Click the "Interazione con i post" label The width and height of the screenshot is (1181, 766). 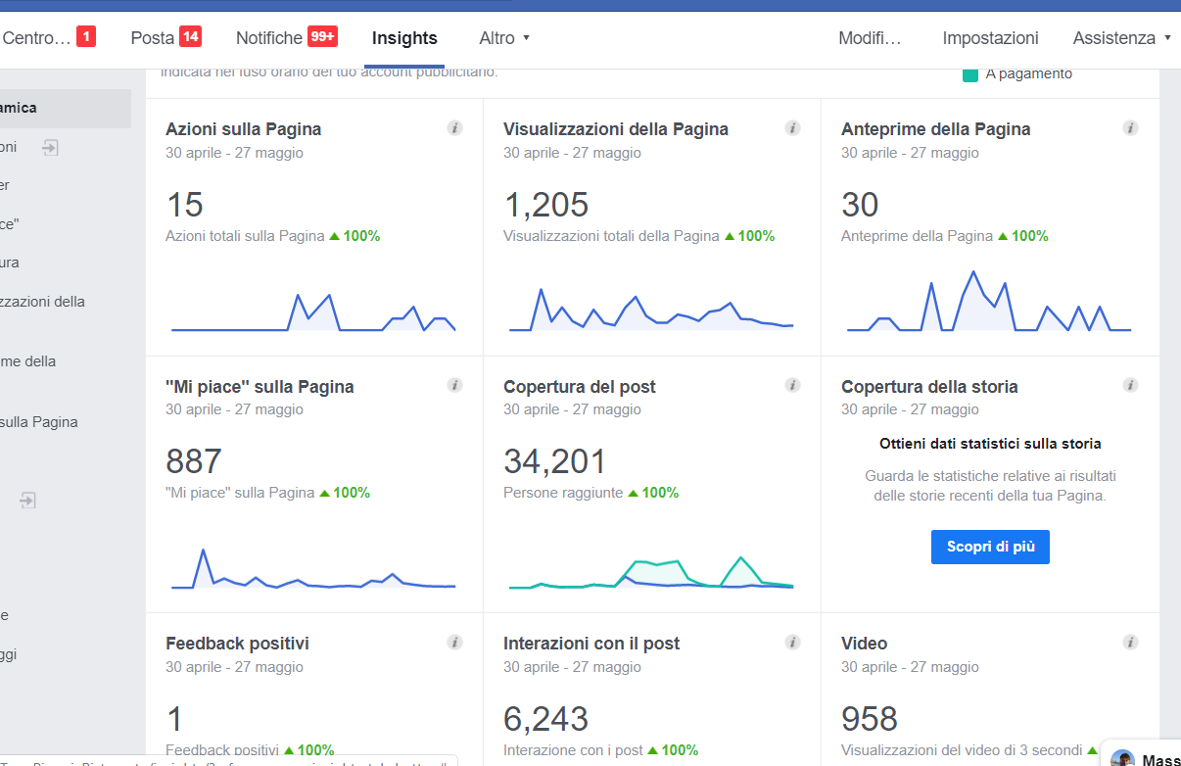[x=573, y=750]
